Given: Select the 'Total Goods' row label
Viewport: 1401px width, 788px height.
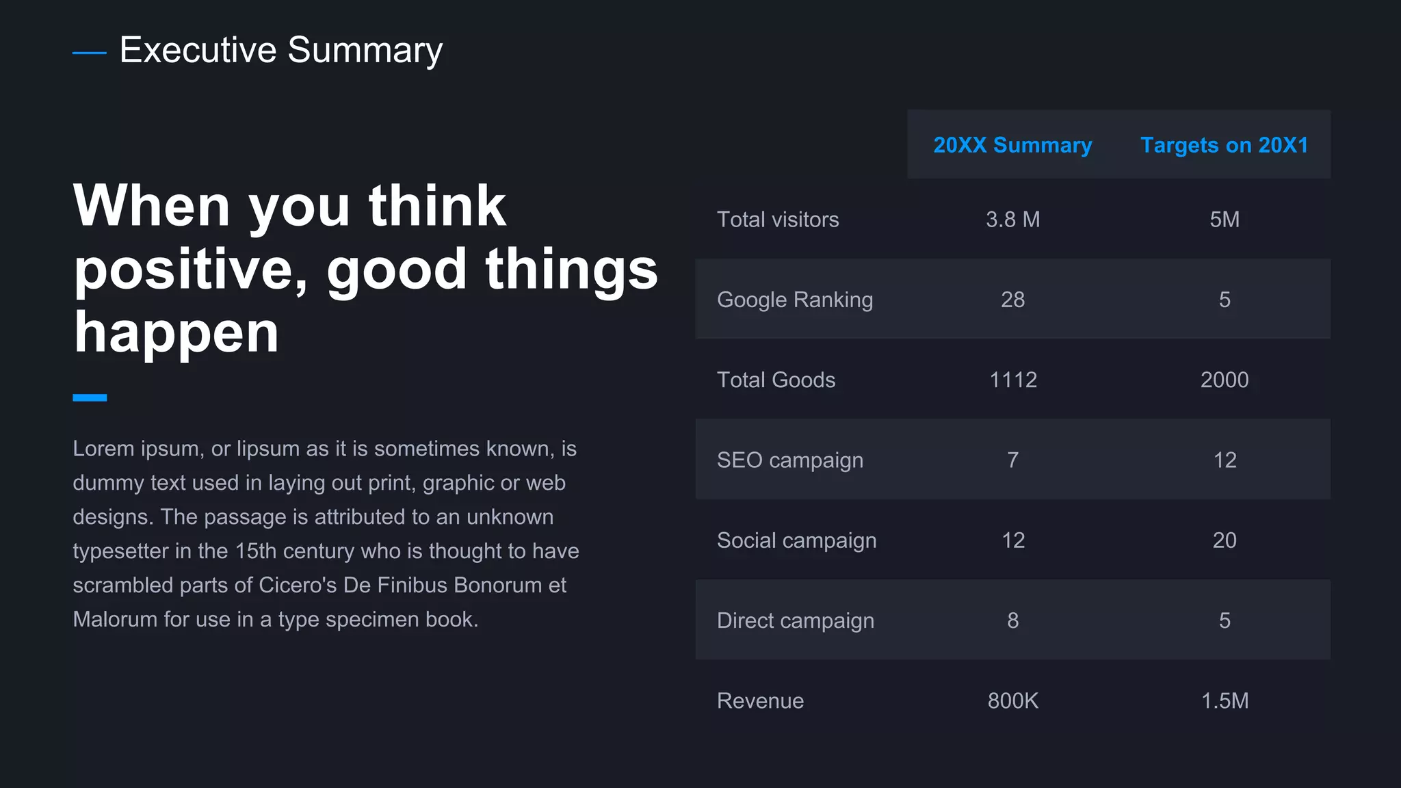Looking at the screenshot, I should click(776, 380).
